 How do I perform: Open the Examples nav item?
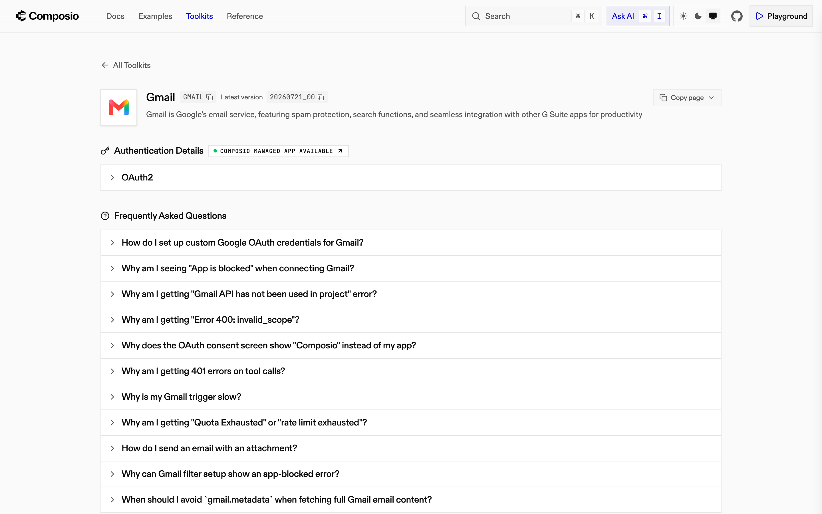pos(155,16)
